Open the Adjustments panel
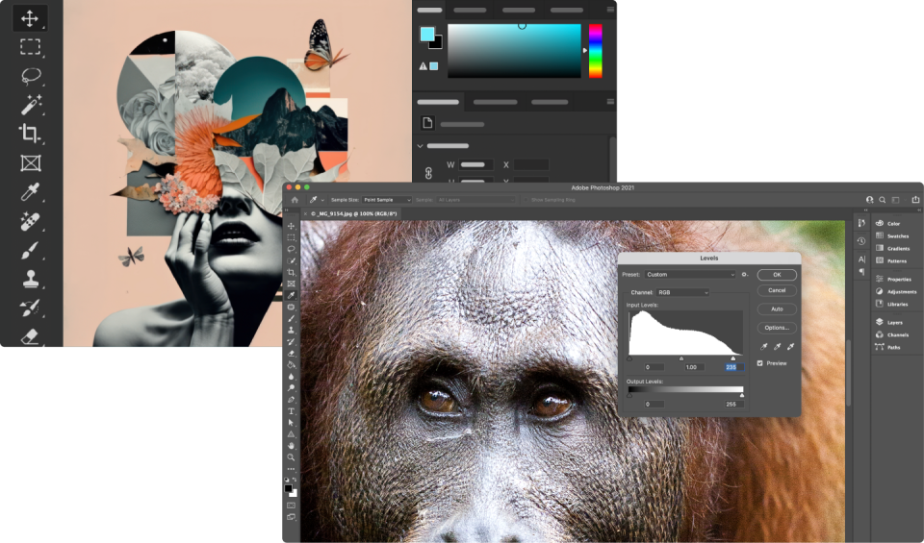 click(901, 291)
